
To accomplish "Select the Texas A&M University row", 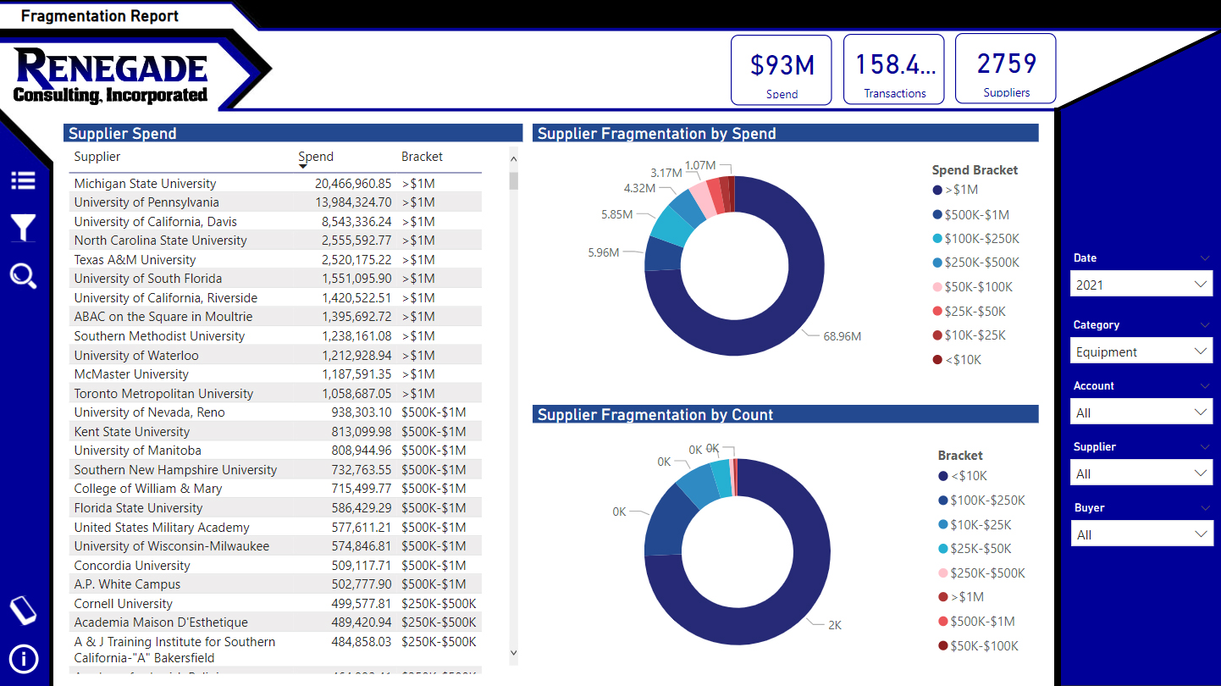I will coord(275,259).
